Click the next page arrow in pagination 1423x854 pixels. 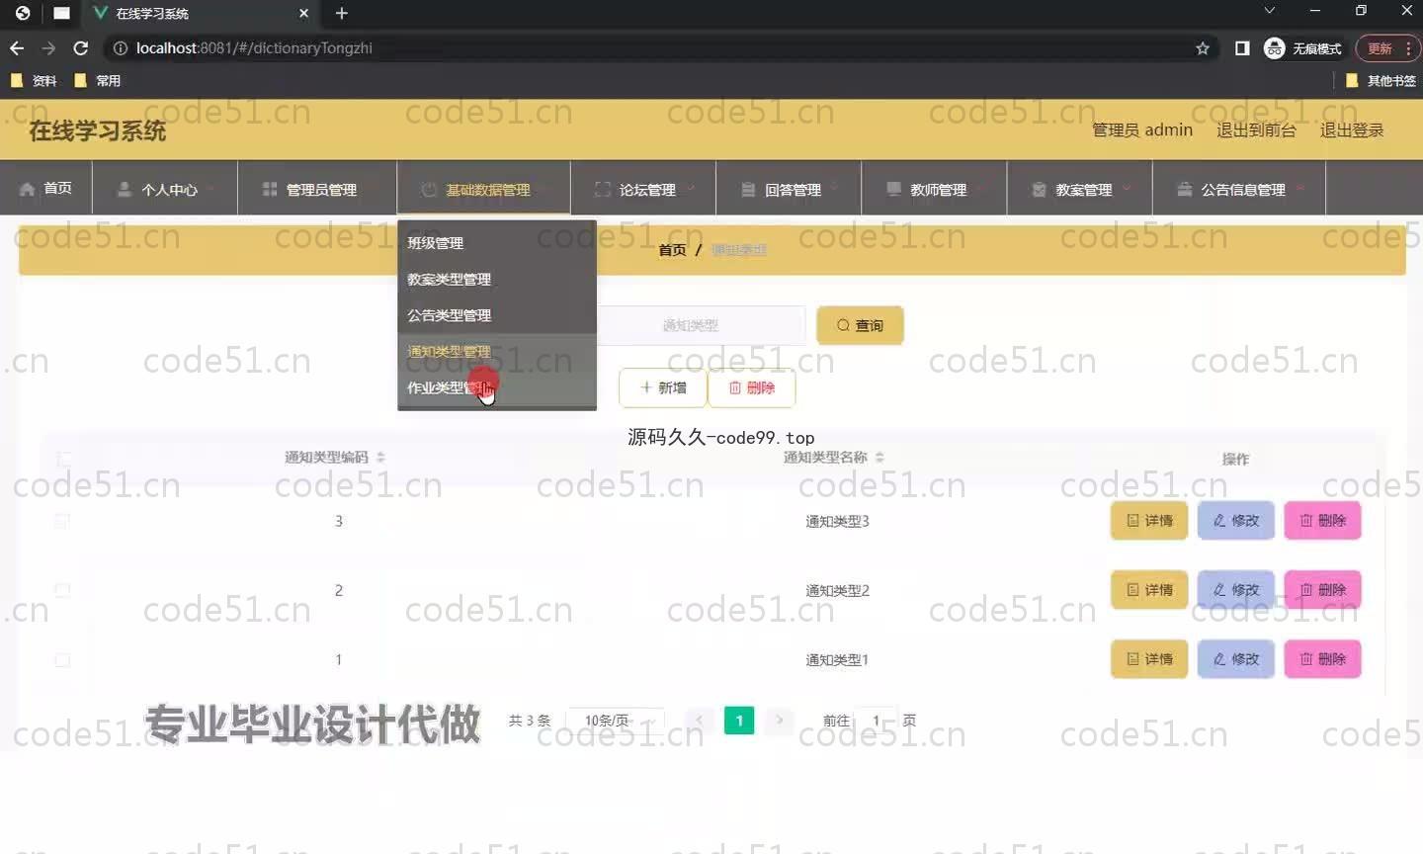point(780,721)
